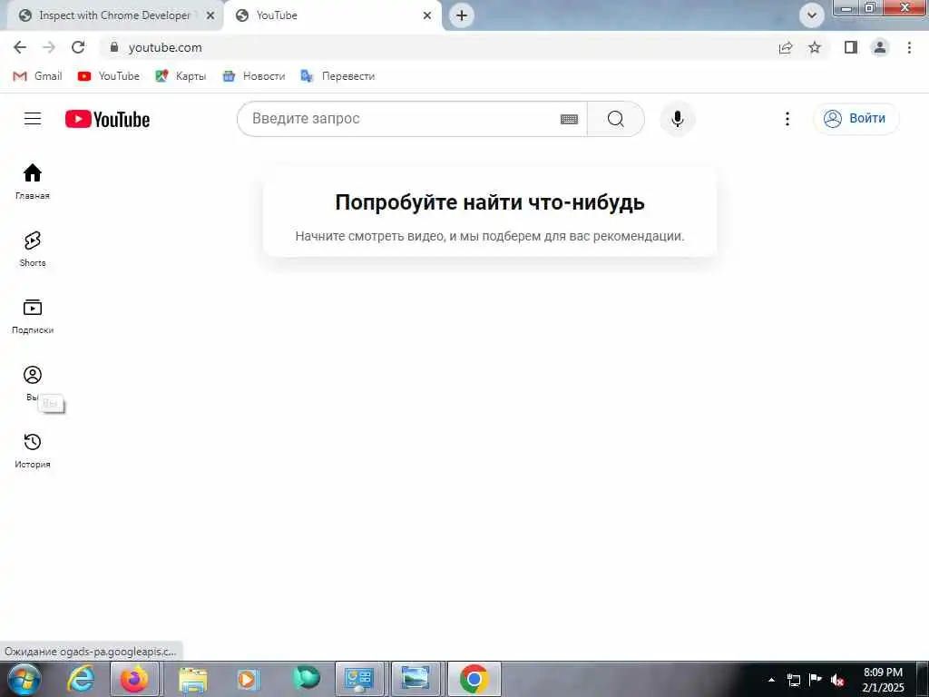
Task: Show hidden tray icons arrow
Action: coord(771,680)
